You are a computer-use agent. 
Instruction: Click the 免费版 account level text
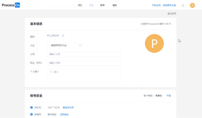(159, 96)
